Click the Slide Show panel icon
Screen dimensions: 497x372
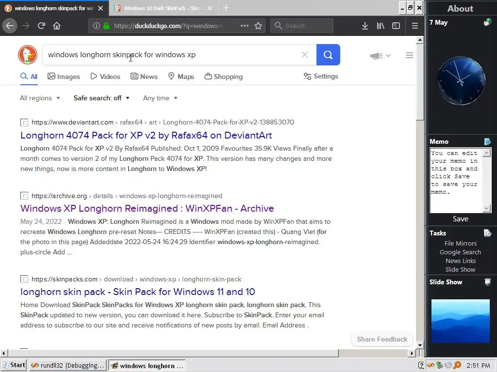coord(487,282)
